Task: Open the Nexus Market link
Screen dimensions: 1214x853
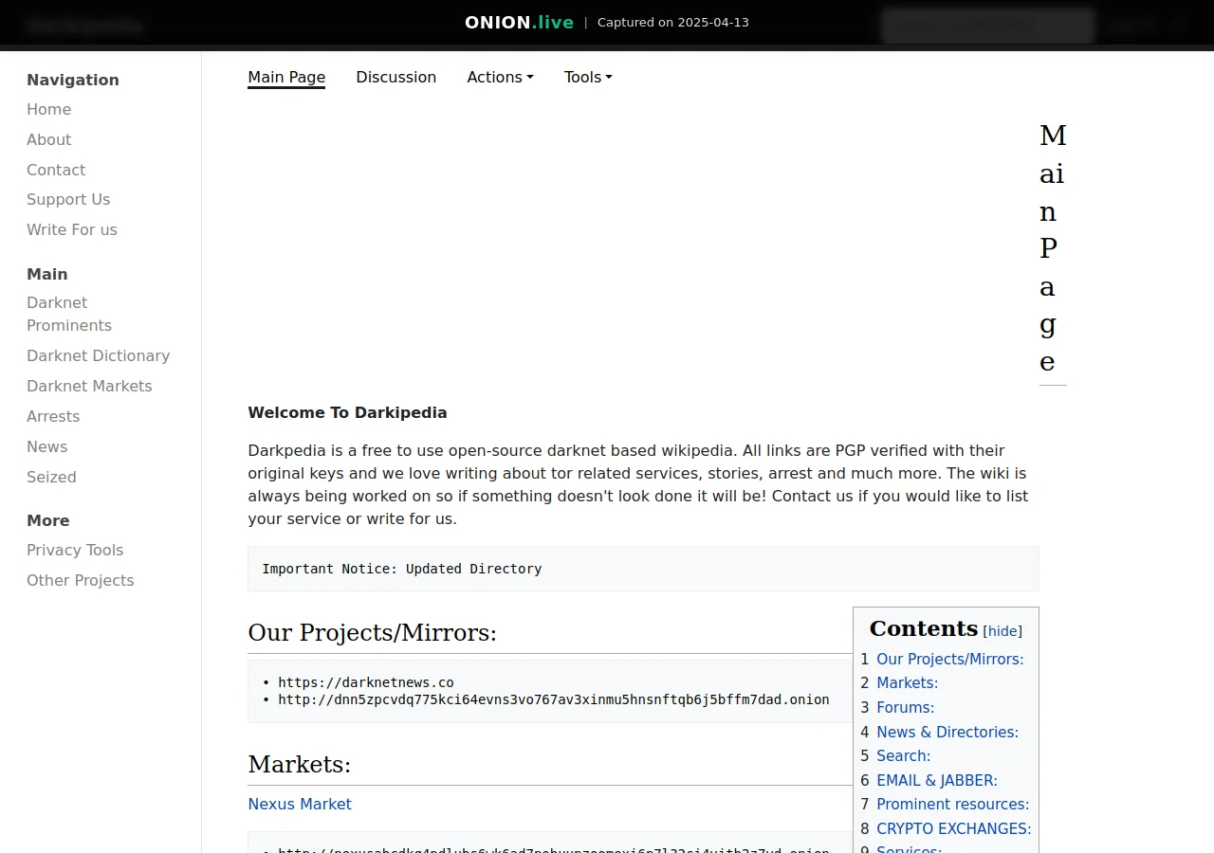Action: tap(300, 804)
